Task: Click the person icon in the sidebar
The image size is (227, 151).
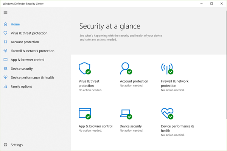Action: [6, 42]
